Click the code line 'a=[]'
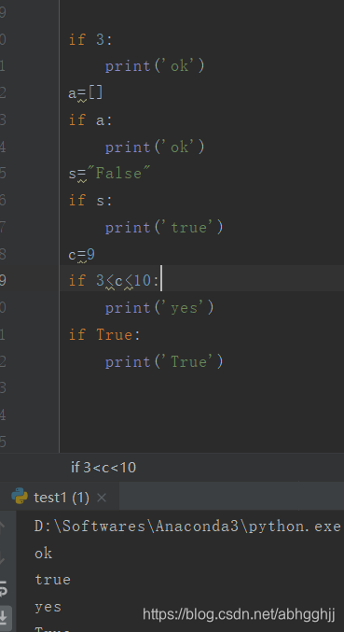The height and width of the screenshot is (632, 344). (x=86, y=93)
